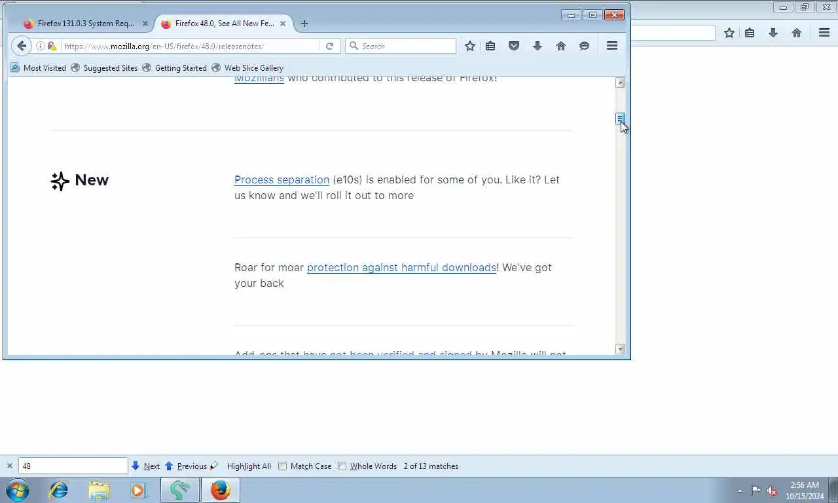Open Action Center flag tray icon
This screenshot has width=838, height=503.
(756, 490)
